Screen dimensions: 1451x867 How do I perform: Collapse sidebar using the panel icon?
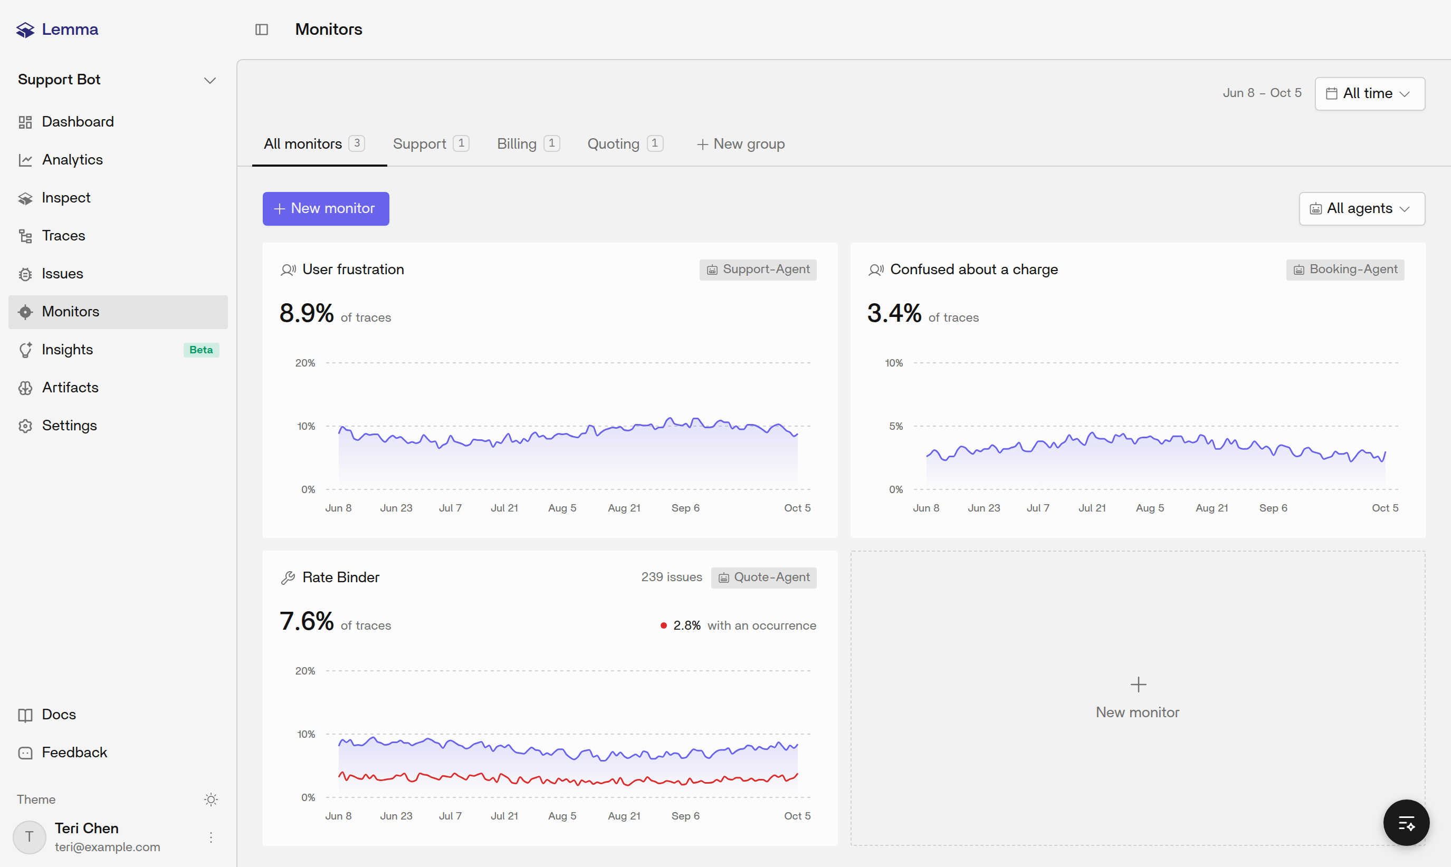262,29
